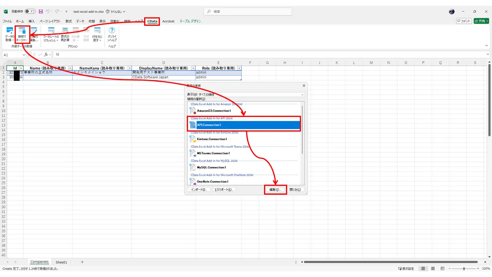Open the Id column filter dropdown
492x277 pixels.
coord(21,68)
